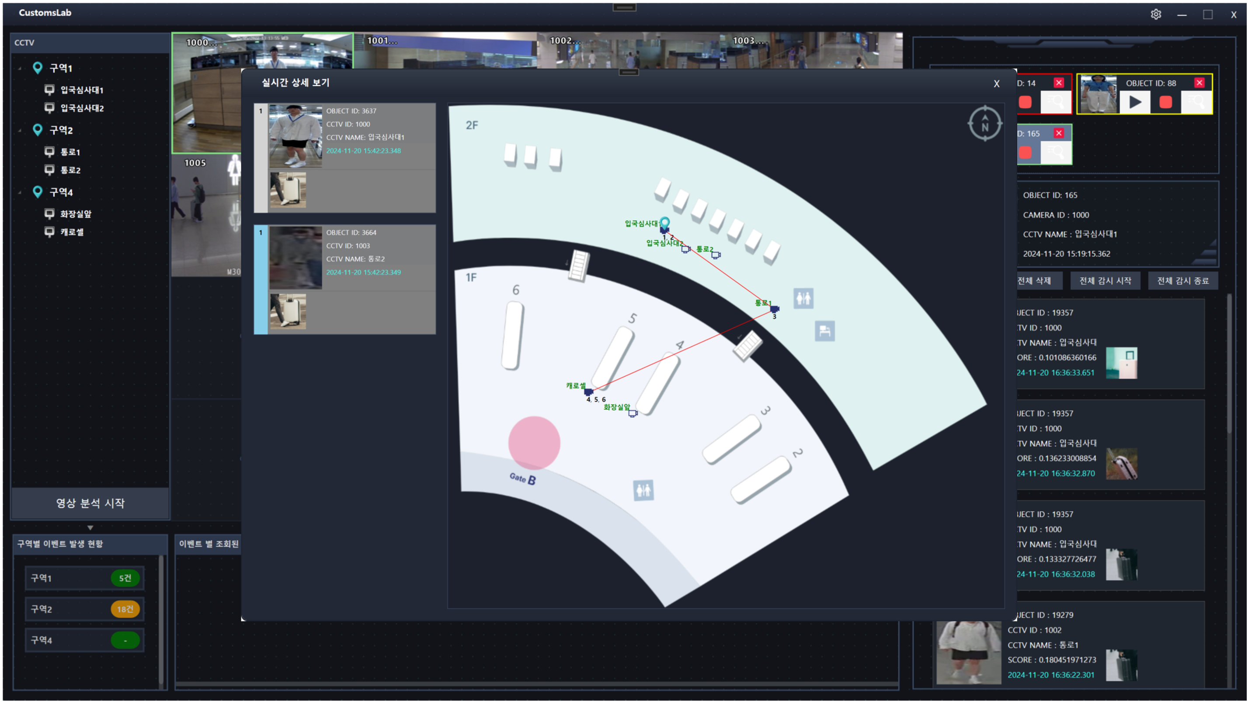
Task: Click the grip handle atop 실시간 상세 보기 dialog
Action: (x=629, y=72)
